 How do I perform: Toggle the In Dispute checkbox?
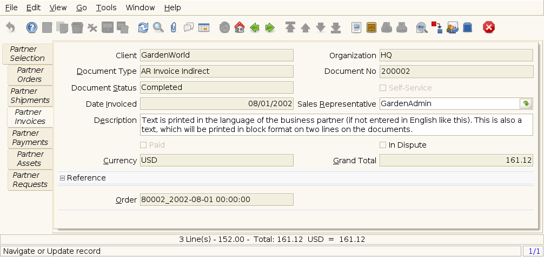pyautogui.click(x=383, y=145)
